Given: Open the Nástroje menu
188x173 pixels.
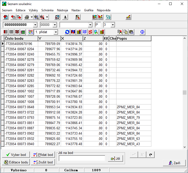Looking at the screenshot, I should 62,10.
